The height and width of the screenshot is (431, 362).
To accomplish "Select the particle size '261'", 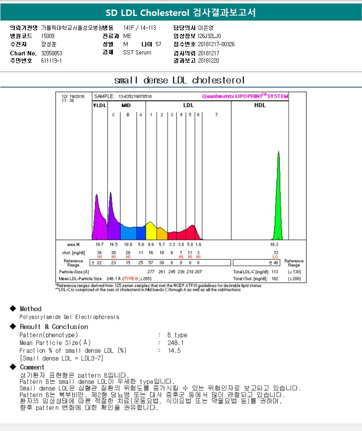I will point(162,272).
